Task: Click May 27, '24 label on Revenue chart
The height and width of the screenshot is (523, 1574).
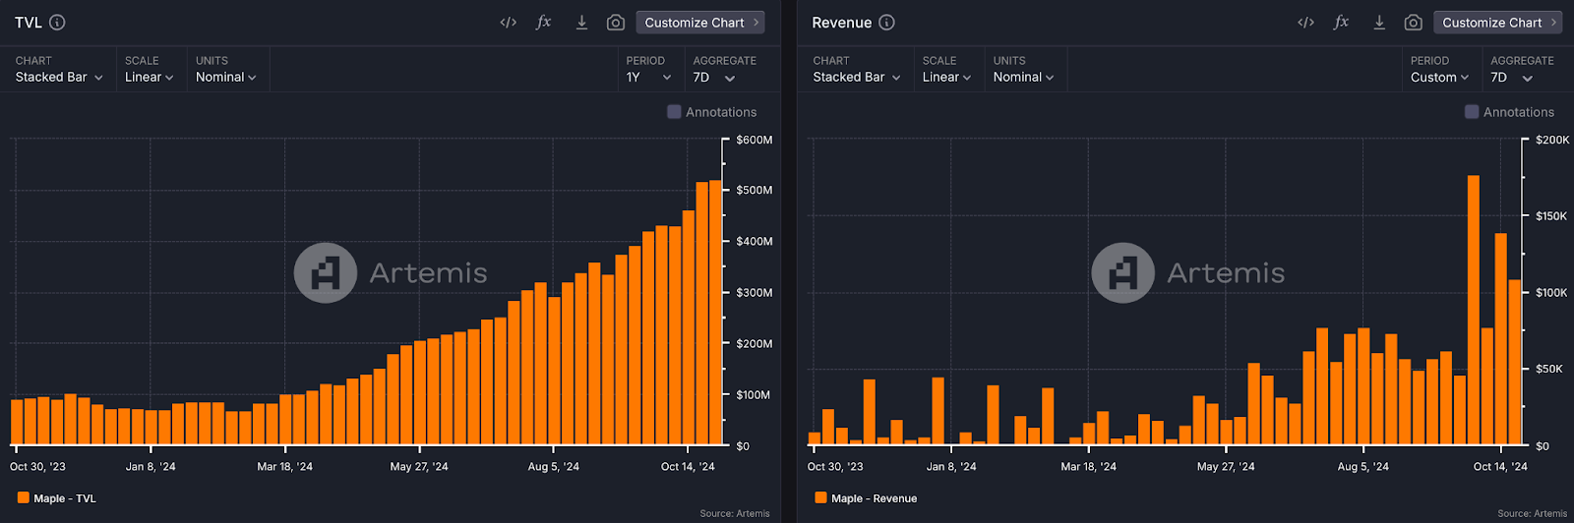Action: click(x=1226, y=466)
